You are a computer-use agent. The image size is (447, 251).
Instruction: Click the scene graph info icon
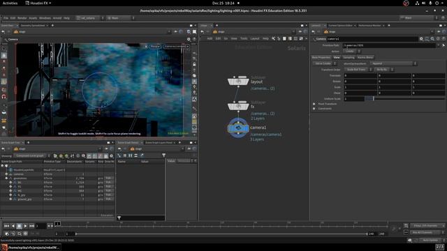click(78, 156)
